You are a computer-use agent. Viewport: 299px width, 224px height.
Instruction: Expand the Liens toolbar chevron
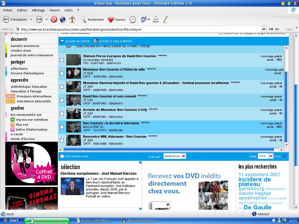tap(297, 28)
